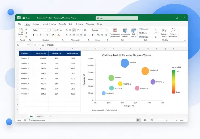Screen dimensions: 200x139
Task: Click the accessibility checker status icon
Action: coord(30,120)
